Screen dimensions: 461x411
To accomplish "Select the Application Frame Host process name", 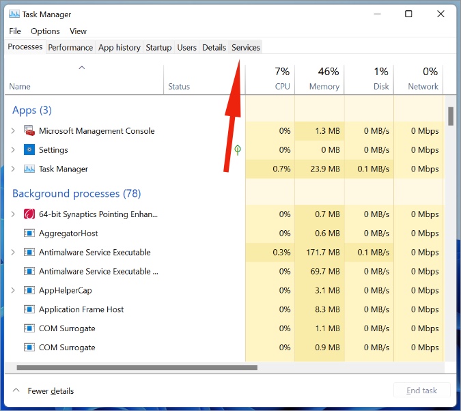I will [x=81, y=309].
